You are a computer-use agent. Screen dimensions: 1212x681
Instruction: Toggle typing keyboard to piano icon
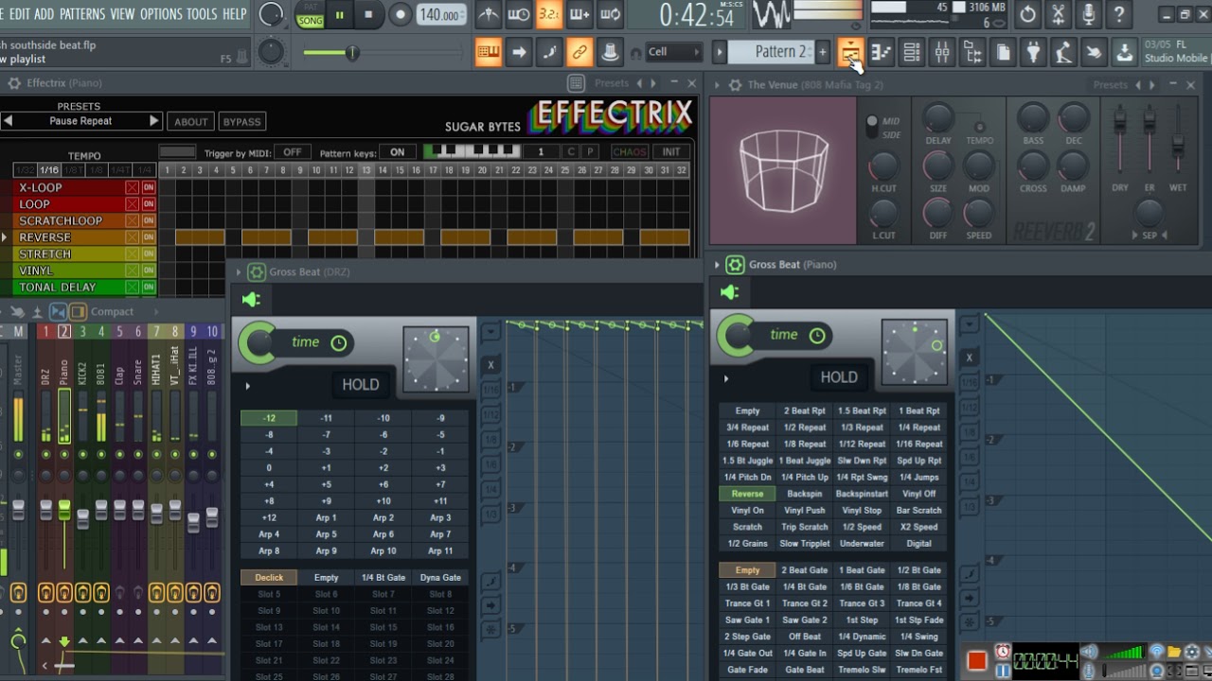[x=489, y=52]
